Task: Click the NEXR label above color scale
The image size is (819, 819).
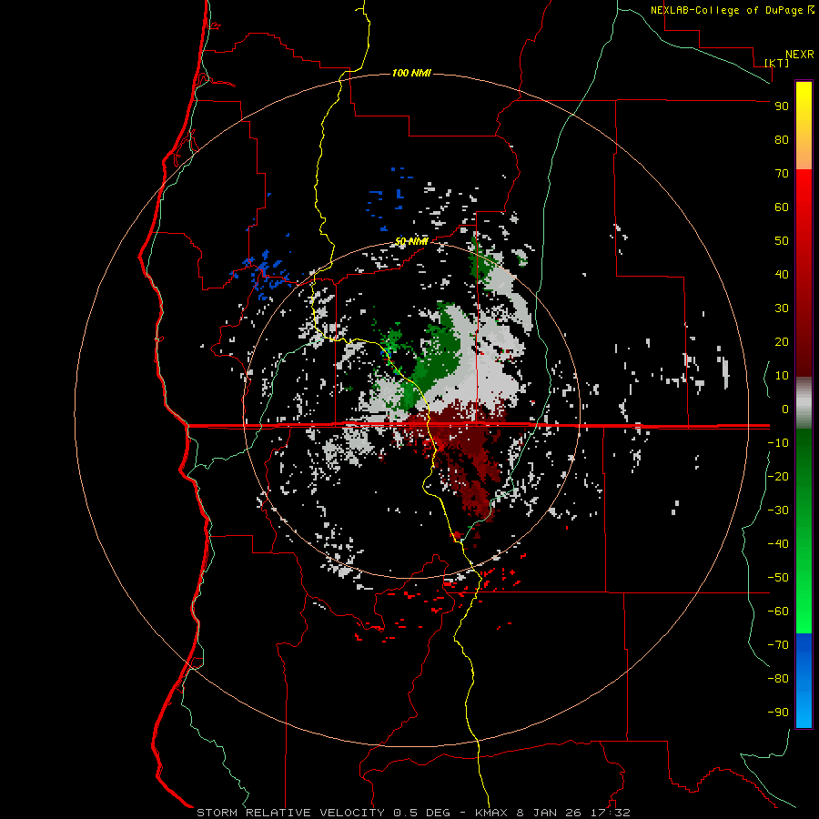Action: (x=800, y=55)
